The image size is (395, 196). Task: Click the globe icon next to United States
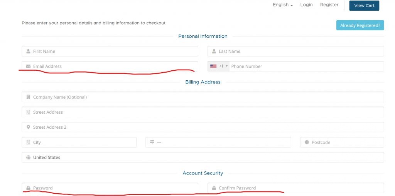pyautogui.click(x=28, y=157)
